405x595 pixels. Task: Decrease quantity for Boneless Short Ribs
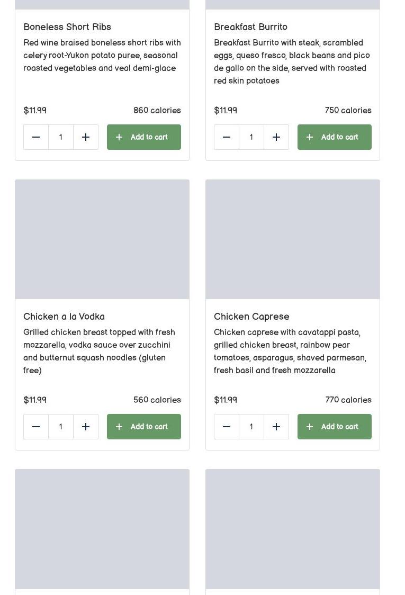(x=36, y=137)
